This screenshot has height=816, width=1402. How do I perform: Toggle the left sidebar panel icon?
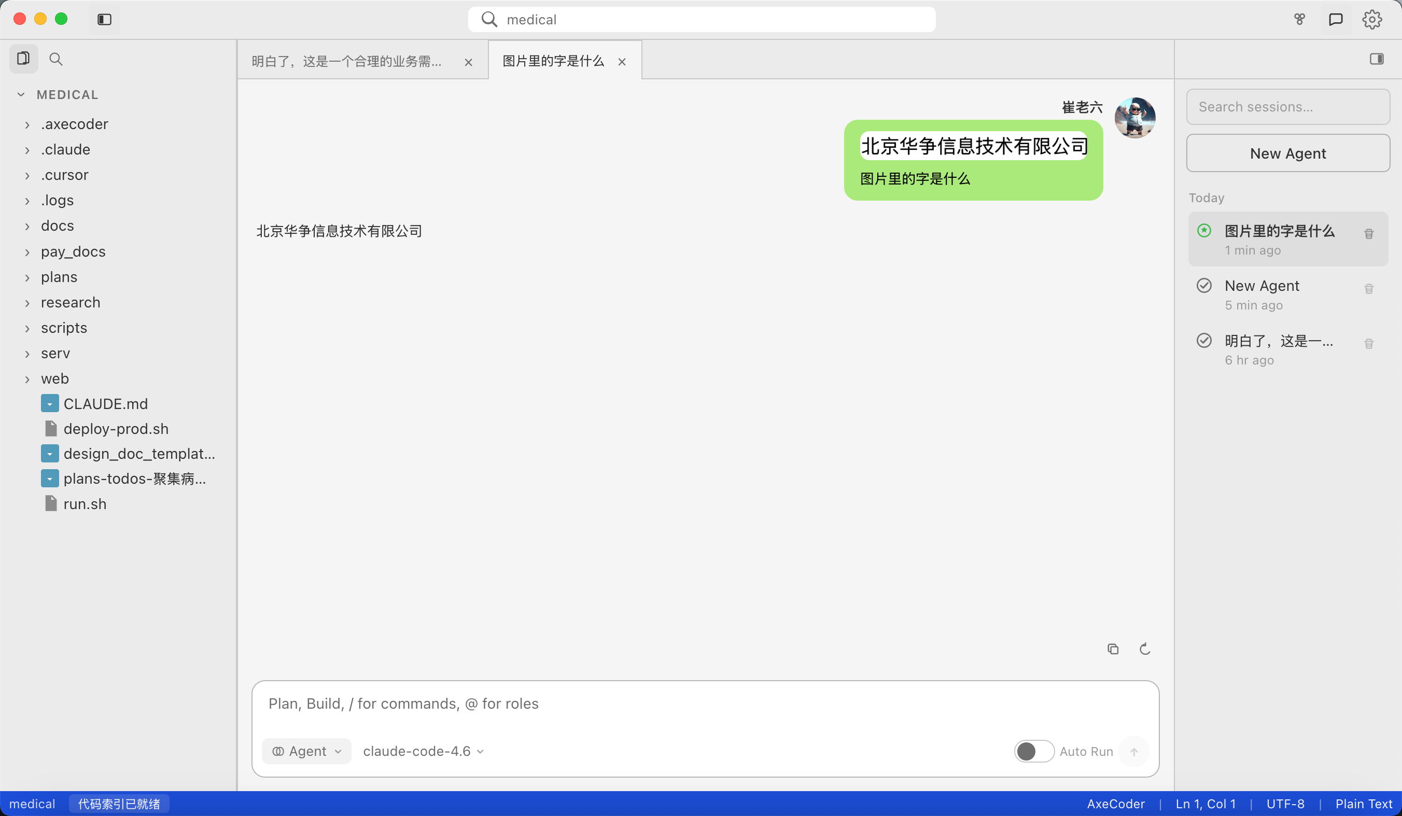[x=104, y=20]
